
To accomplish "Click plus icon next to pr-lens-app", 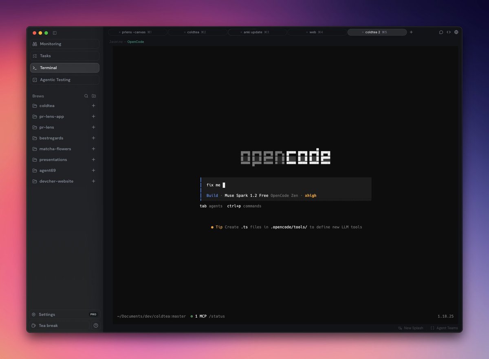I will 93,116.
